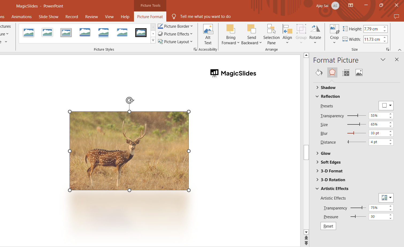Switch to the Animations tab
Image resolution: width=404 pixels, height=247 pixels.
click(21, 17)
